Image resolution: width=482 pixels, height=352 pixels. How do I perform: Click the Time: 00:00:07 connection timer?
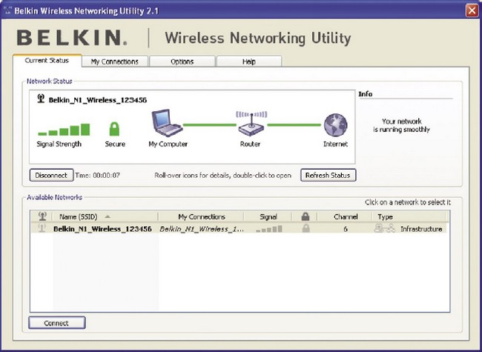[x=98, y=175]
